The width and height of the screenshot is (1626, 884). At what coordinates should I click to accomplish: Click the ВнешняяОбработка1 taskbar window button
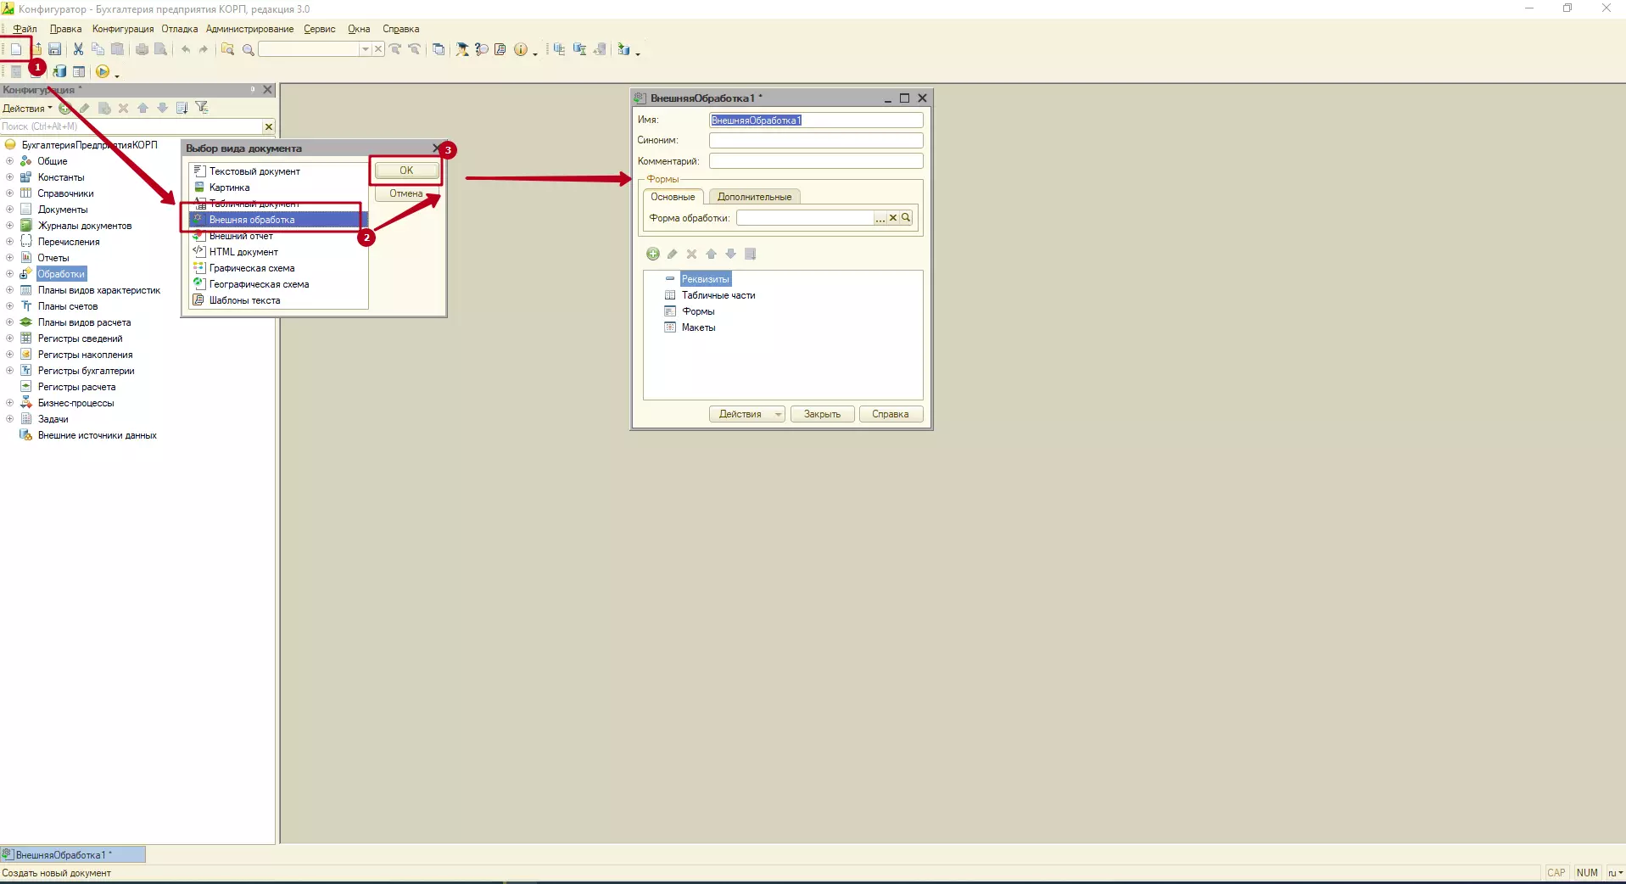[73, 854]
